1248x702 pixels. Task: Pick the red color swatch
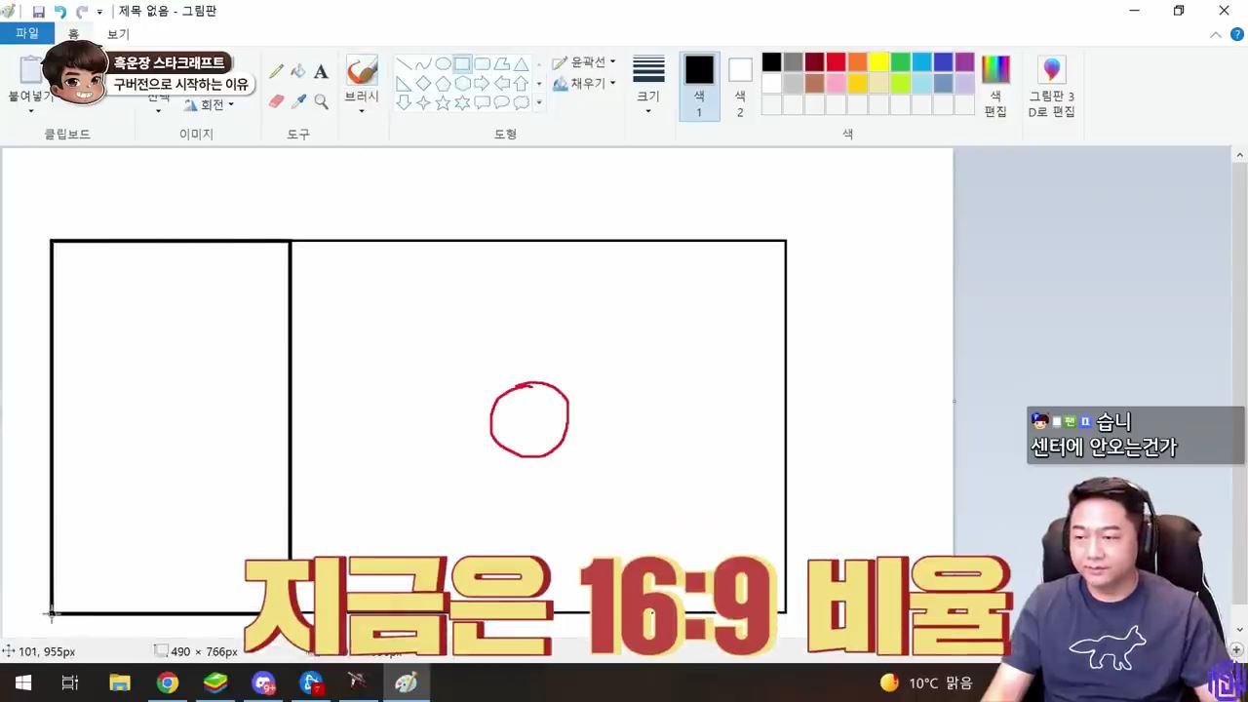point(836,62)
